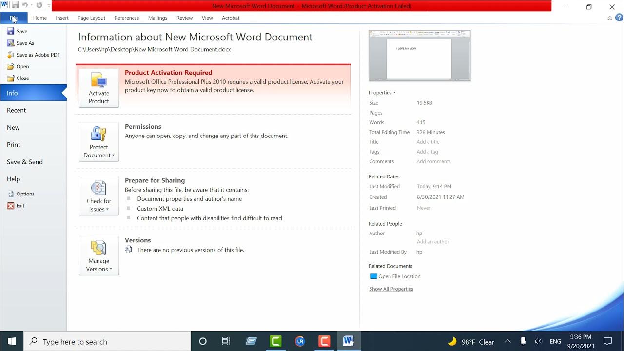Click the Word Help question mark icon
Image resolution: width=624 pixels, height=351 pixels.
click(619, 18)
